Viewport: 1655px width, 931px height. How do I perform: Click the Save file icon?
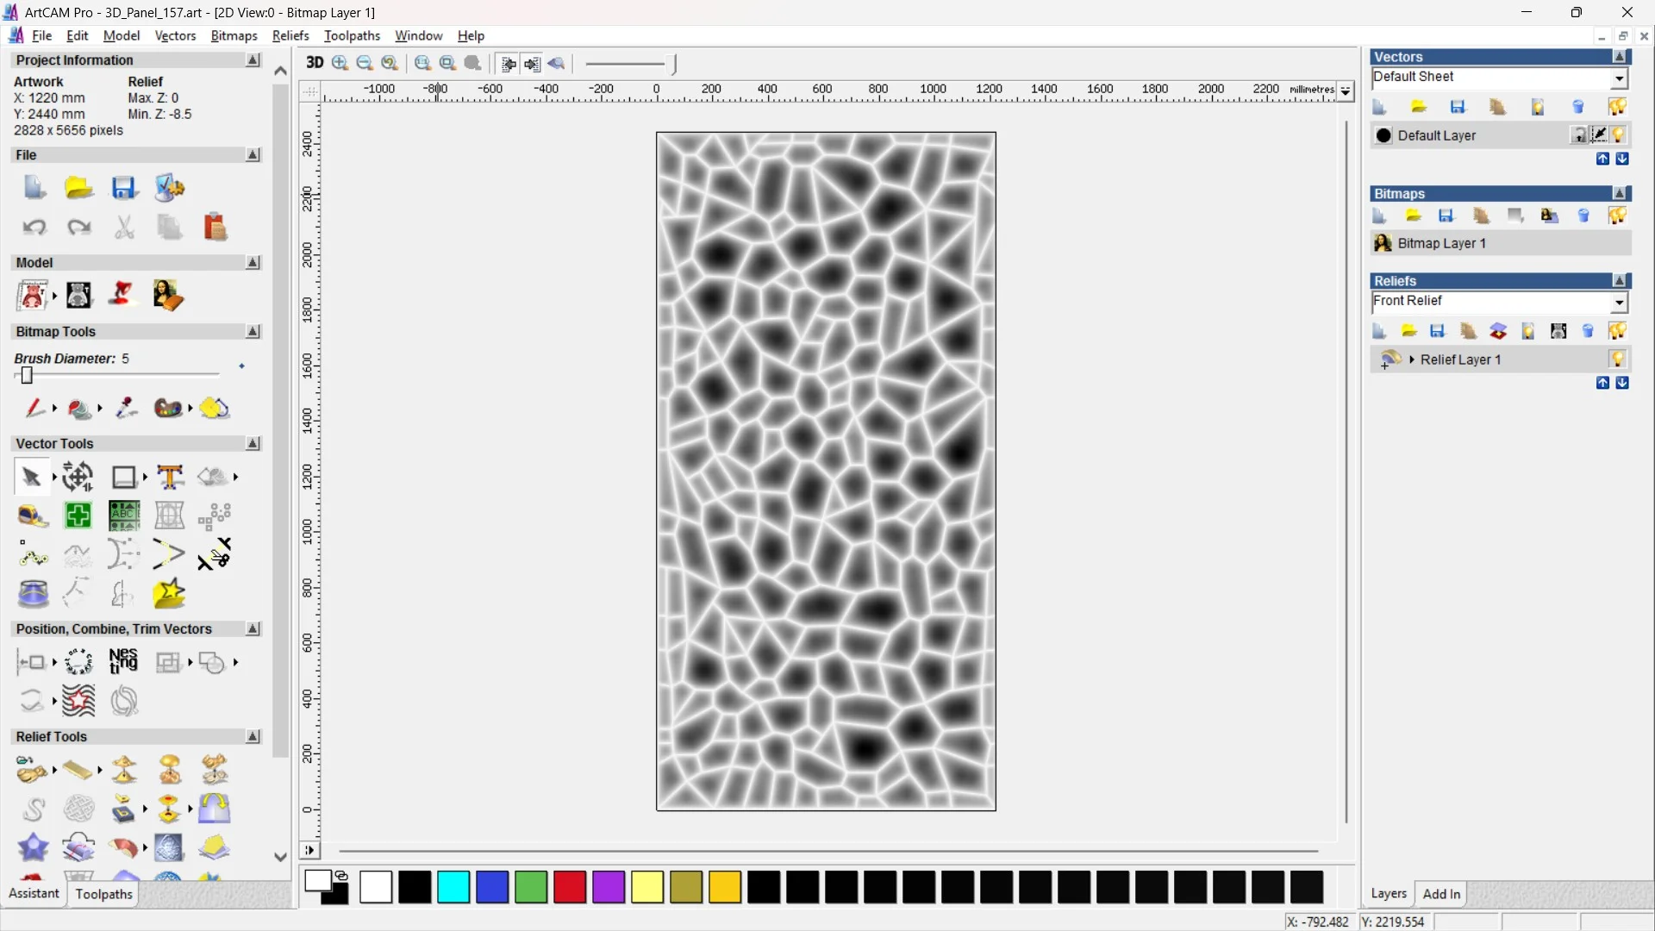[124, 188]
